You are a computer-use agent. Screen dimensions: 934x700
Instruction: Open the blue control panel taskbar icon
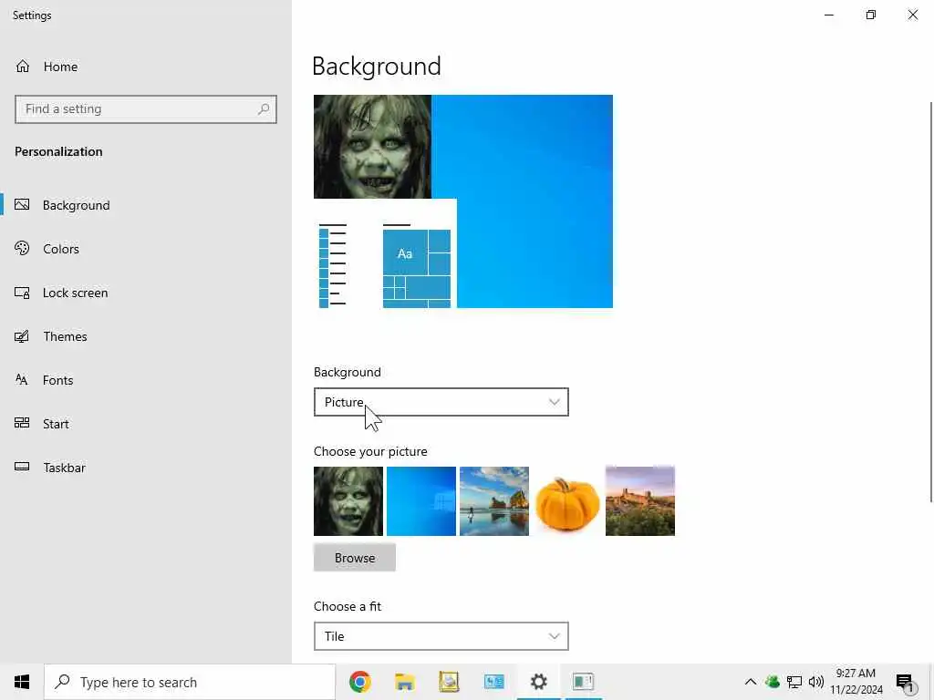pos(493,682)
